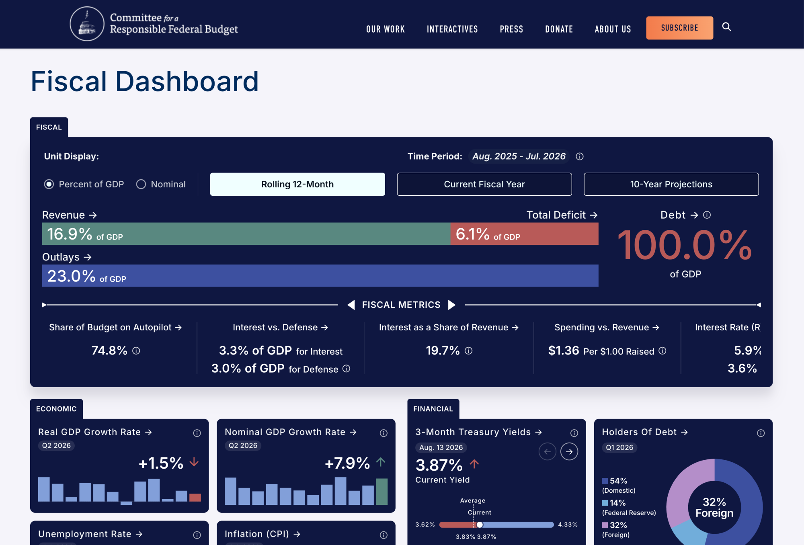Click info icon on Unemployment Rate card
Image resolution: width=804 pixels, height=545 pixels.
tap(197, 535)
